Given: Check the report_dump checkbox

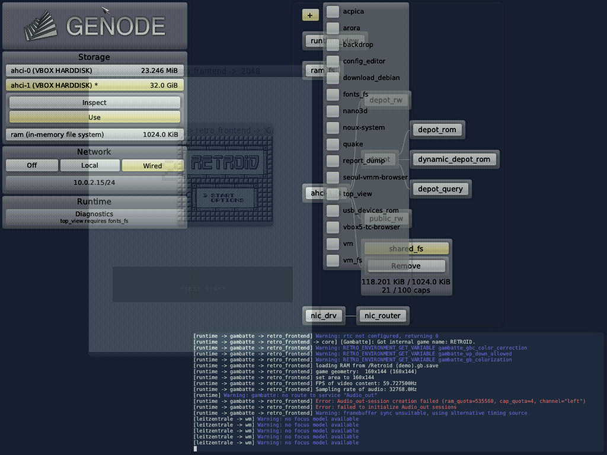Looking at the screenshot, I should click(333, 161).
